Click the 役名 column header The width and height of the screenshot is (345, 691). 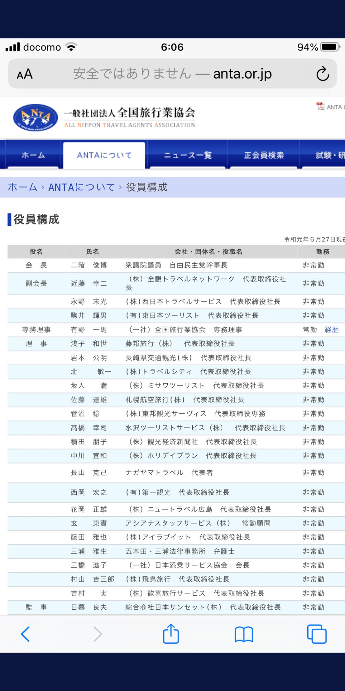[36, 252]
